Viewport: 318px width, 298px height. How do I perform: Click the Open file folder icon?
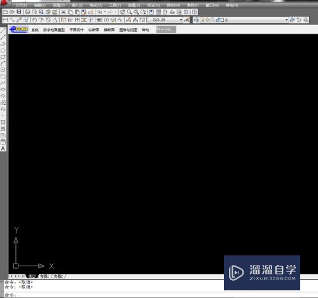(x=12, y=12)
